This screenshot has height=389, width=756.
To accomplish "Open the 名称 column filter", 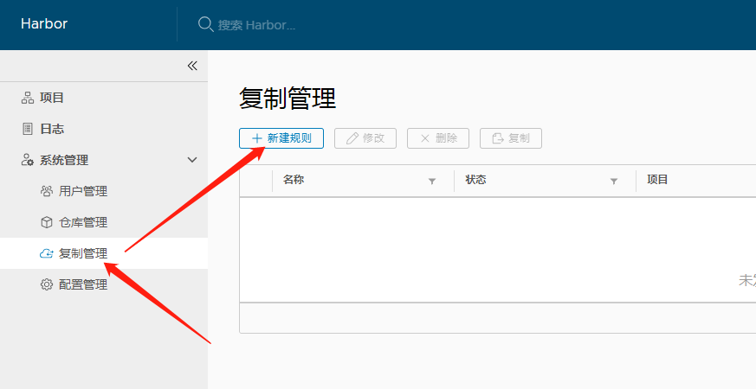I will (x=432, y=181).
